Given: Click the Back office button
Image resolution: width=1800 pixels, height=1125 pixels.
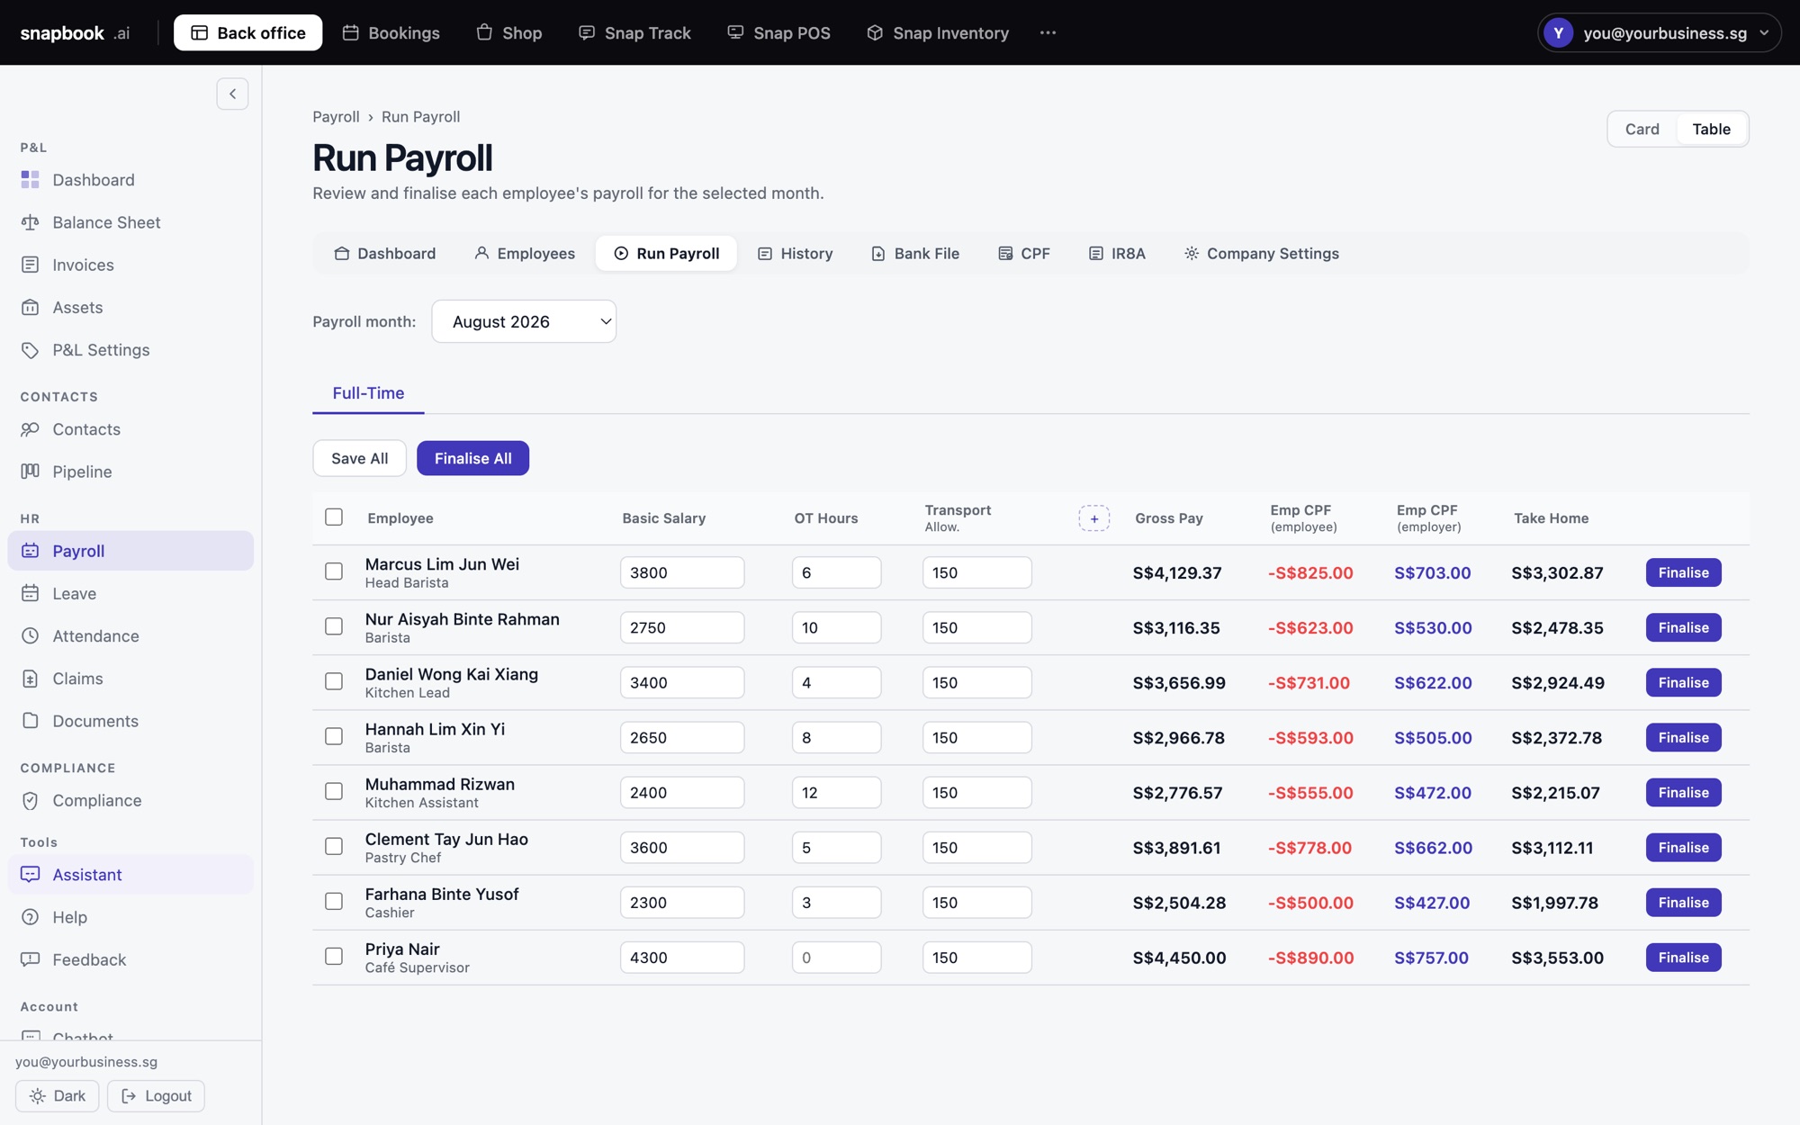Looking at the screenshot, I should pos(247,32).
